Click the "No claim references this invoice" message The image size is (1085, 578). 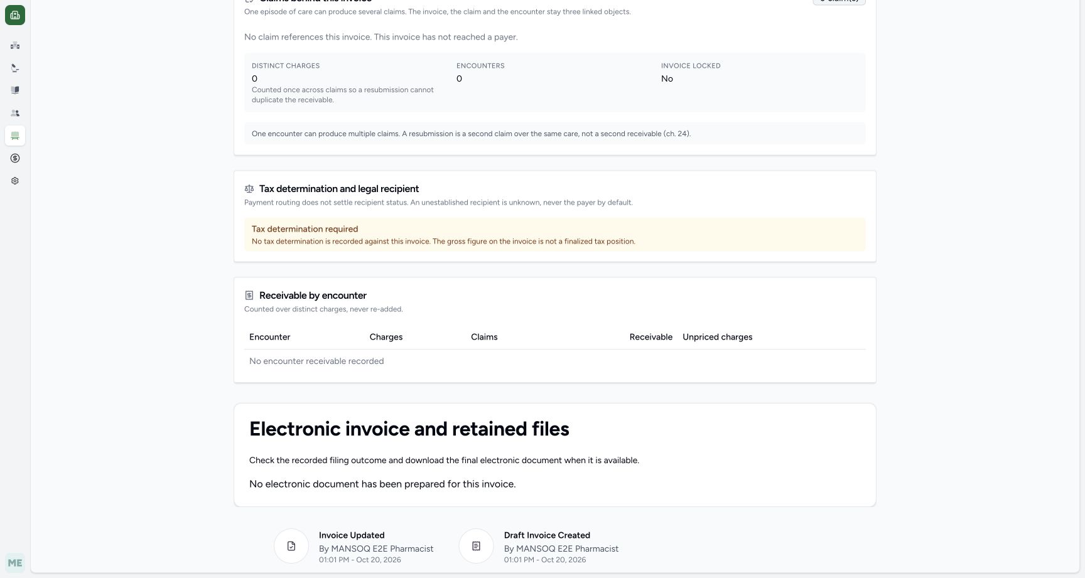click(x=381, y=37)
